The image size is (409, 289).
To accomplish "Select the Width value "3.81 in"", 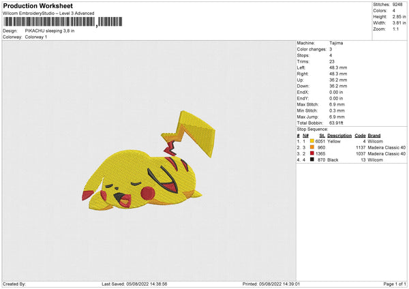I will 399,23.
